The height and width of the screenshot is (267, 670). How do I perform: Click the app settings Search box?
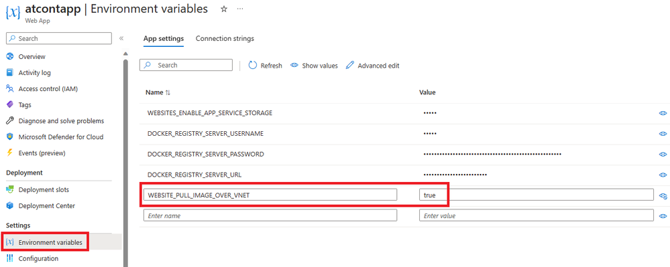click(186, 66)
